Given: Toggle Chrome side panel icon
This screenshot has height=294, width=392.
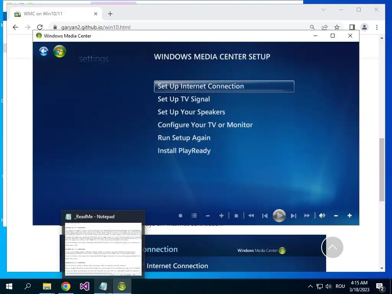Looking at the screenshot, I should (x=352, y=27).
